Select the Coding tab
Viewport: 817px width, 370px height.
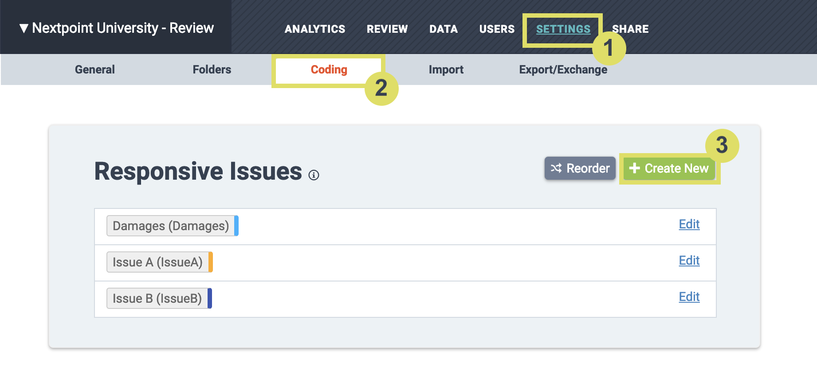click(329, 69)
